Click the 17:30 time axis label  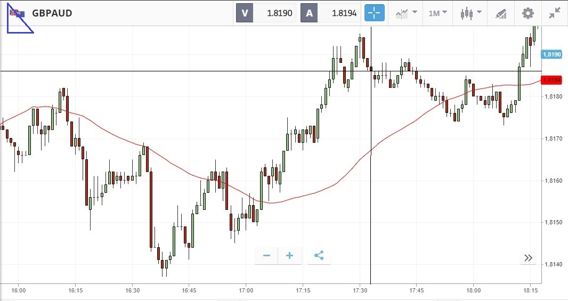tap(360, 291)
